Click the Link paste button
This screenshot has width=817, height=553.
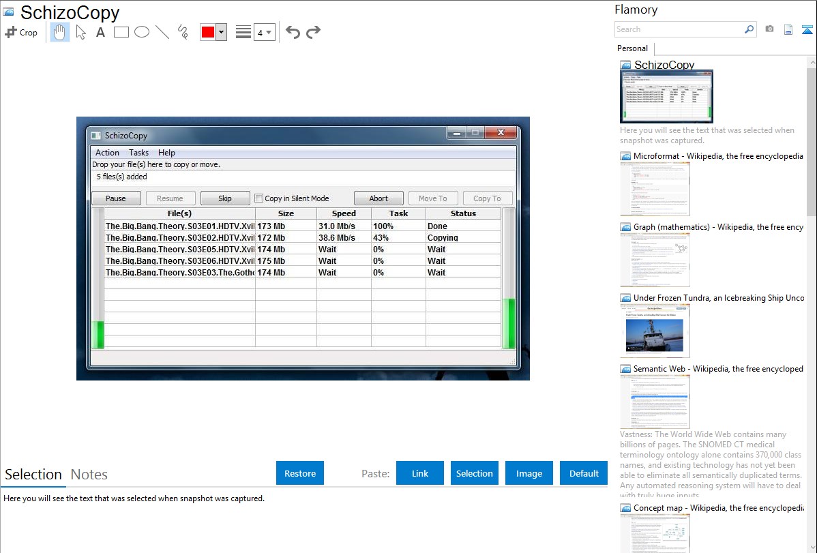pyautogui.click(x=420, y=473)
